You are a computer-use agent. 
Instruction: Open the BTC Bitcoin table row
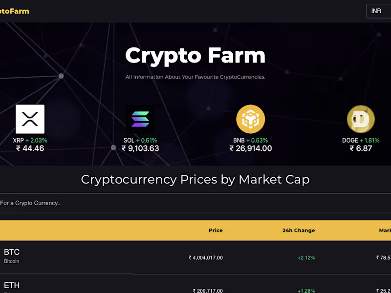click(x=12, y=256)
